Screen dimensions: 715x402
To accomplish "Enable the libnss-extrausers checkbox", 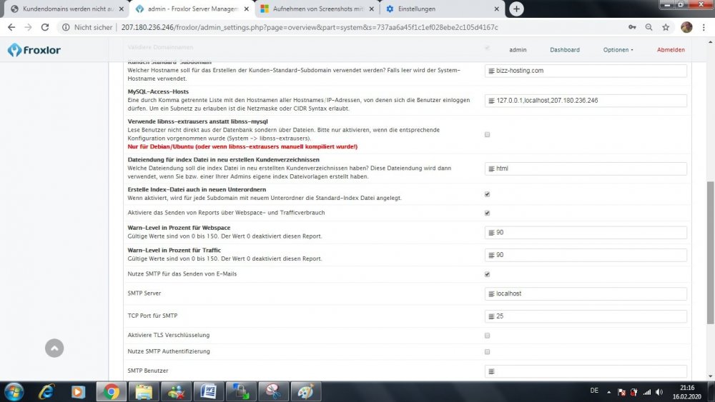I will coord(487,134).
